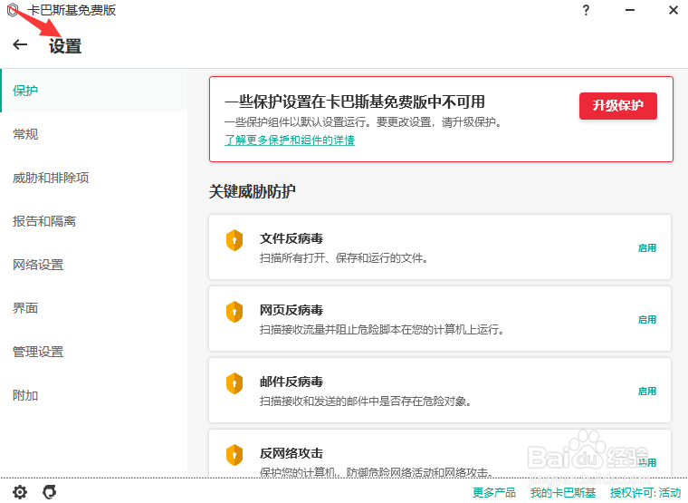Image resolution: width=688 pixels, height=503 pixels.
Task: Select the 常规 settings section
Action: (x=94, y=134)
